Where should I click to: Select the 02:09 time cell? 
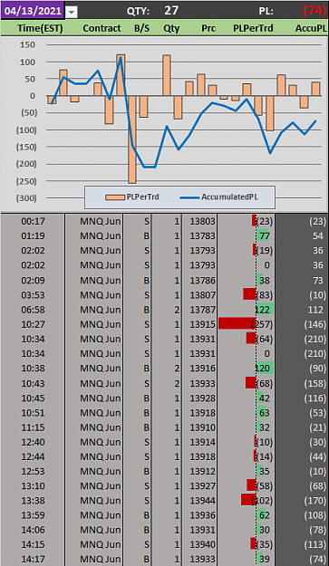tap(33, 281)
